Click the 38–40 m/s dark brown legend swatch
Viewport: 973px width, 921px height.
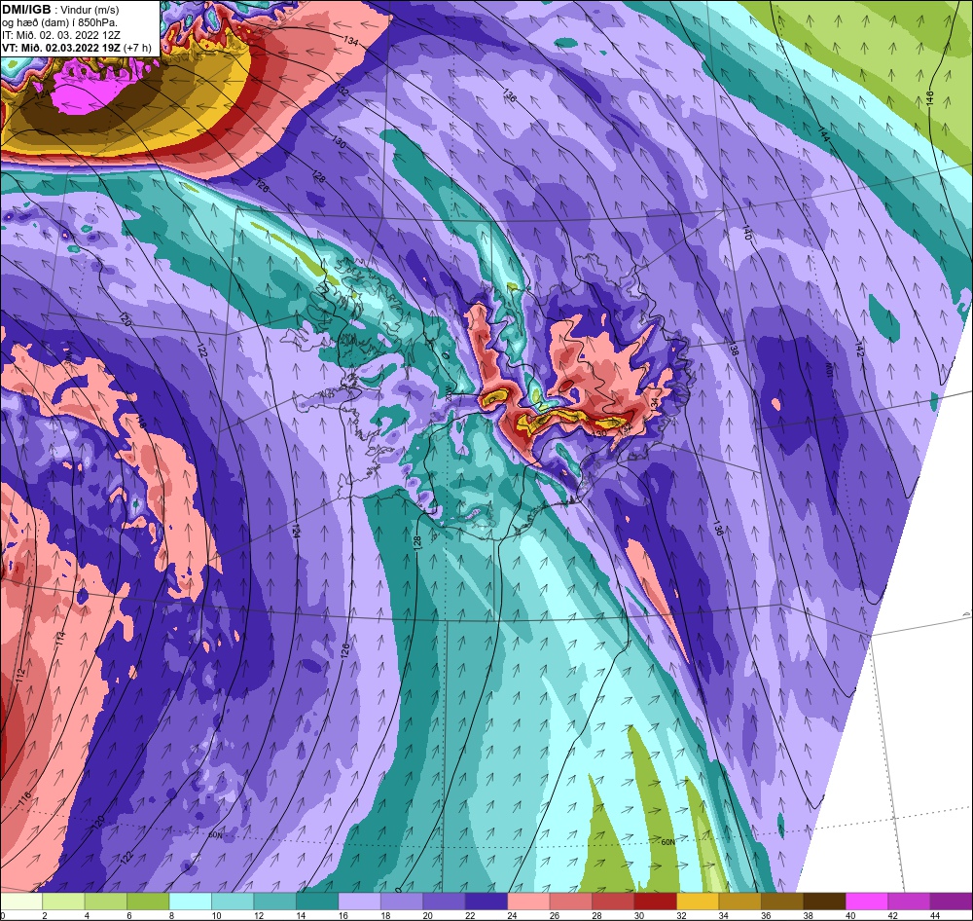tap(825, 902)
